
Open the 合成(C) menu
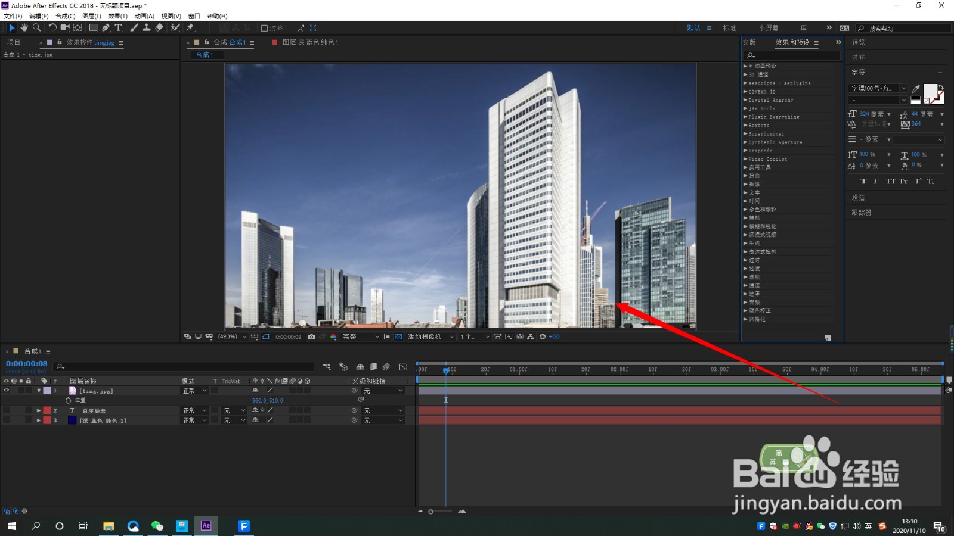66,16
